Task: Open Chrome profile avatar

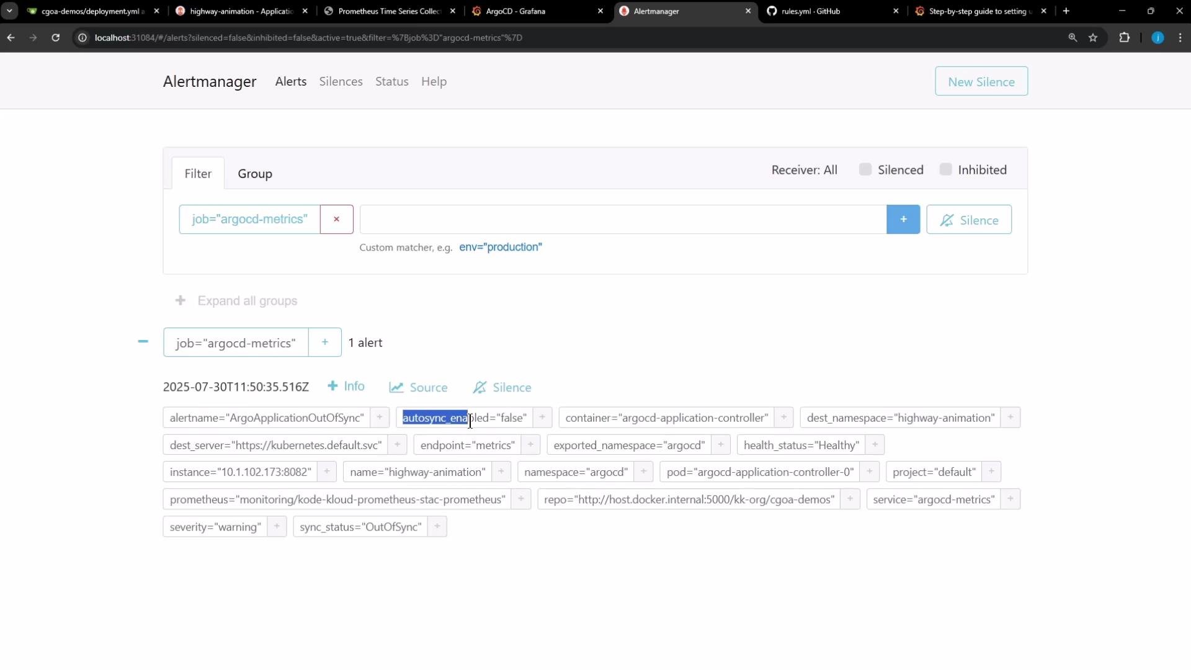Action: [1158, 38]
